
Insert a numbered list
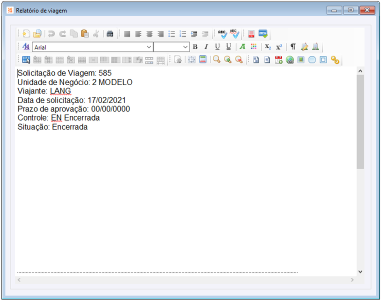pyautogui.click(x=182, y=33)
